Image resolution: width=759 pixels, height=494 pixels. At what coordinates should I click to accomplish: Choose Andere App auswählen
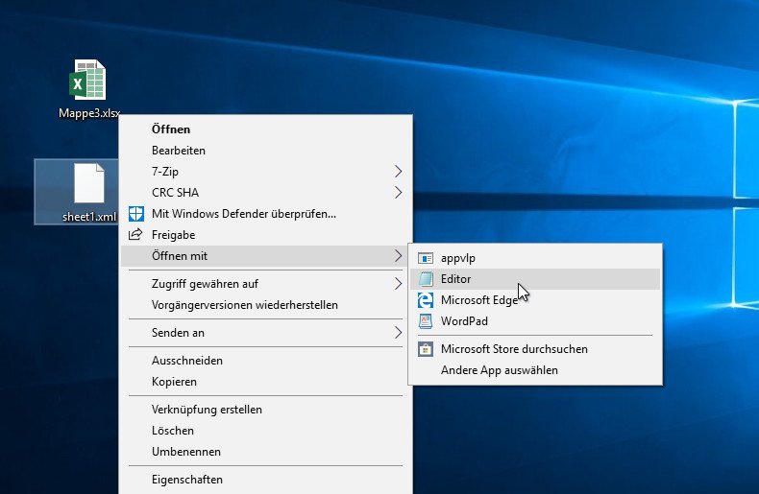[499, 370]
